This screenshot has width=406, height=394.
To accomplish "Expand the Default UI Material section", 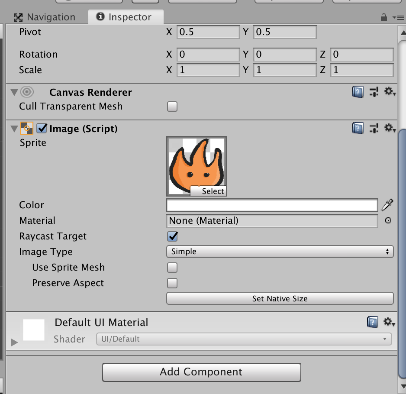I will [14, 342].
